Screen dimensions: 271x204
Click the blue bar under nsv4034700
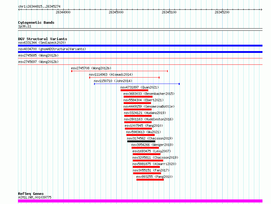pos(140,52)
